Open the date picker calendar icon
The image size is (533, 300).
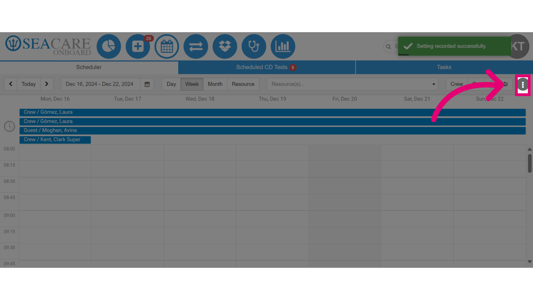tap(147, 84)
